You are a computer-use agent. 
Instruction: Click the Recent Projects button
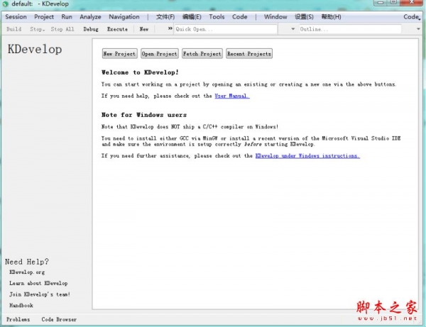[x=249, y=54]
